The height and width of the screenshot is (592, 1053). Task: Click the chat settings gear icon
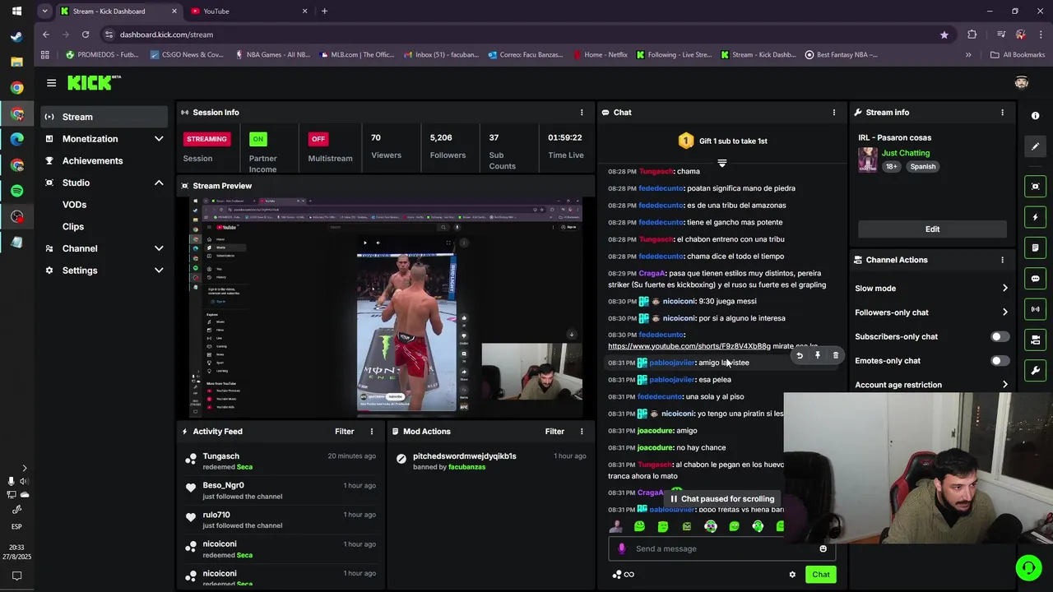792,575
